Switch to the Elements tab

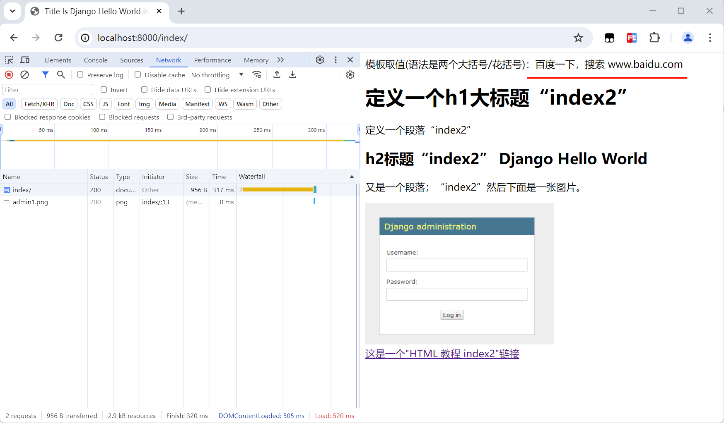58,60
